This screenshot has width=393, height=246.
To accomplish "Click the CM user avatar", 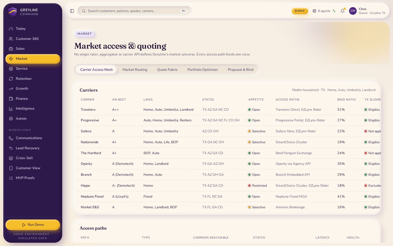I will pos(353,11).
